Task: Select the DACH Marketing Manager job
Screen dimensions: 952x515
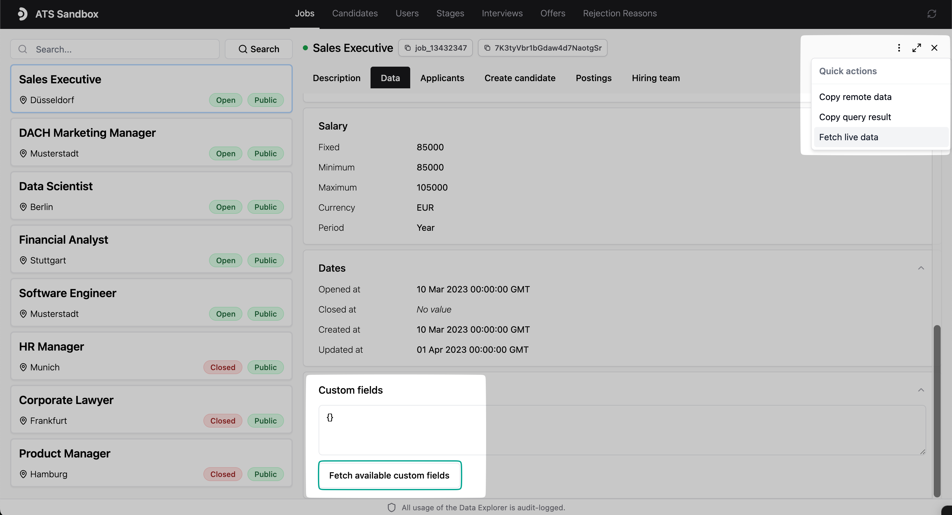Action: point(151,142)
